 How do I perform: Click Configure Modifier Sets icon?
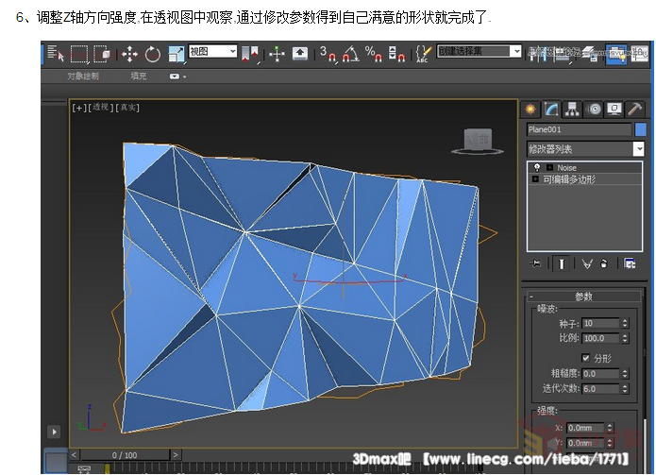click(x=630, y=263)
